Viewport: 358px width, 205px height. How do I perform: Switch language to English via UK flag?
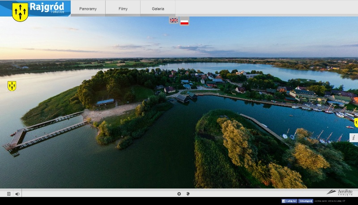pos(174,20)
